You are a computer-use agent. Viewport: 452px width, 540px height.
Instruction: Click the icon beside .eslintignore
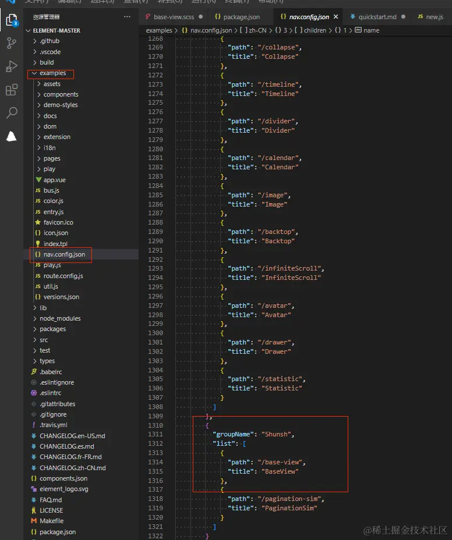34,383
